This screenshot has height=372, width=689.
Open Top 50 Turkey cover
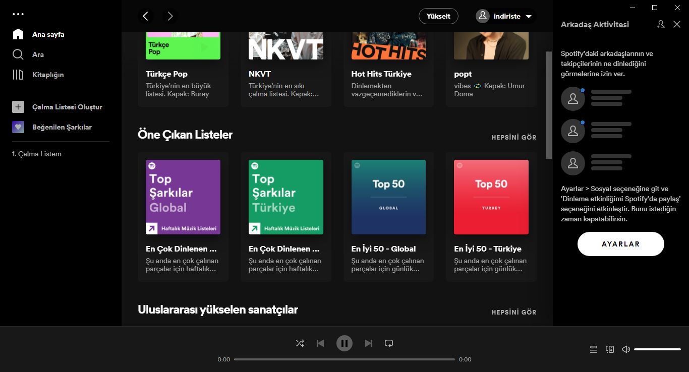point(491,197)
